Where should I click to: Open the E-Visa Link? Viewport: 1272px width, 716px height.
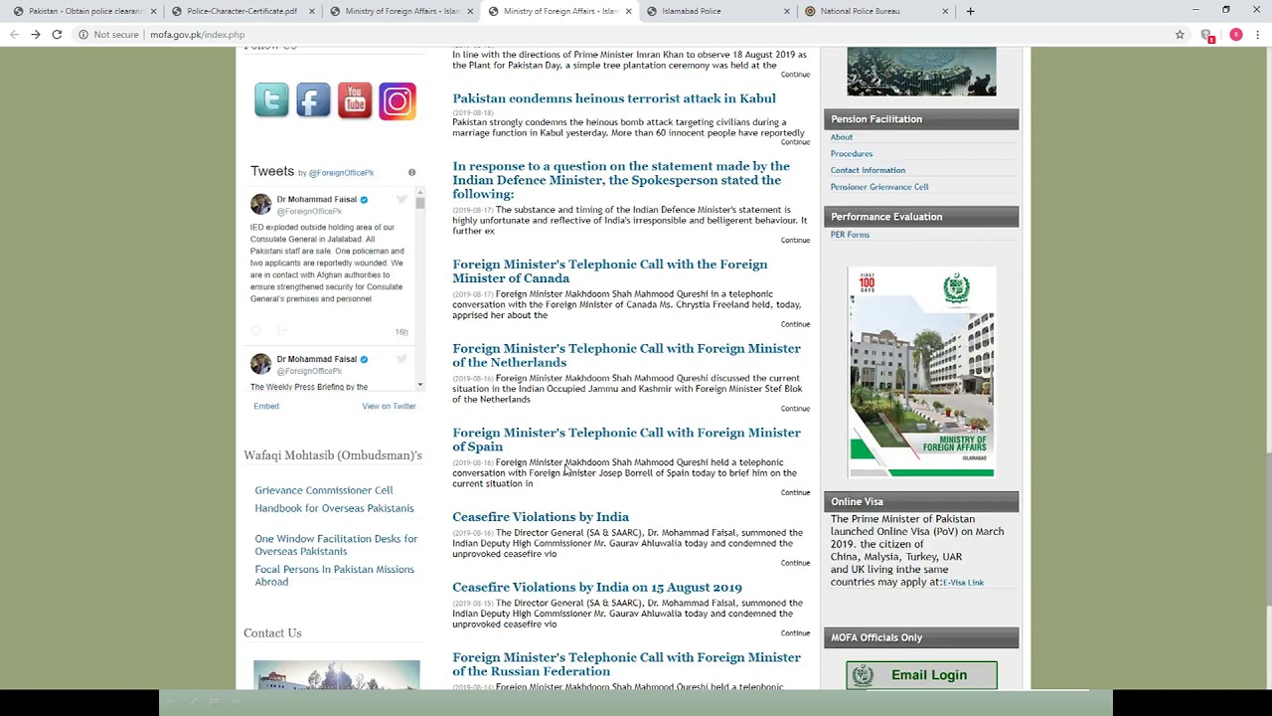click(963, 583)
